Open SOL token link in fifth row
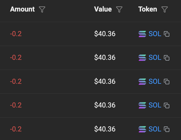This screenshot has height=140, width=181. coord(155,129)
